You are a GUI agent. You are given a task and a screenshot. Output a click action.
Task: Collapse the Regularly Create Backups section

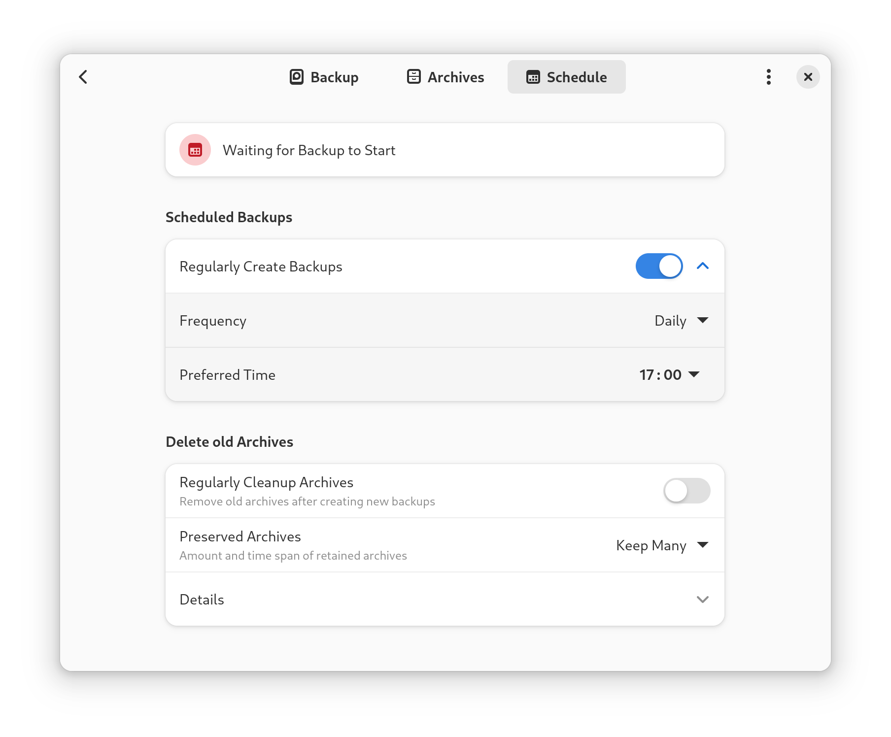702,267
